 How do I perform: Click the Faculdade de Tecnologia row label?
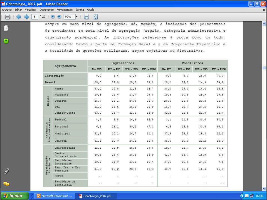click(65, 183)
